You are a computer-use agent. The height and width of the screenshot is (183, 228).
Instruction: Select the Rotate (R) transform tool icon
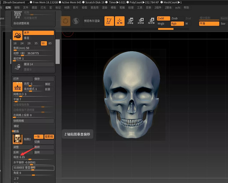click(141, 21)
